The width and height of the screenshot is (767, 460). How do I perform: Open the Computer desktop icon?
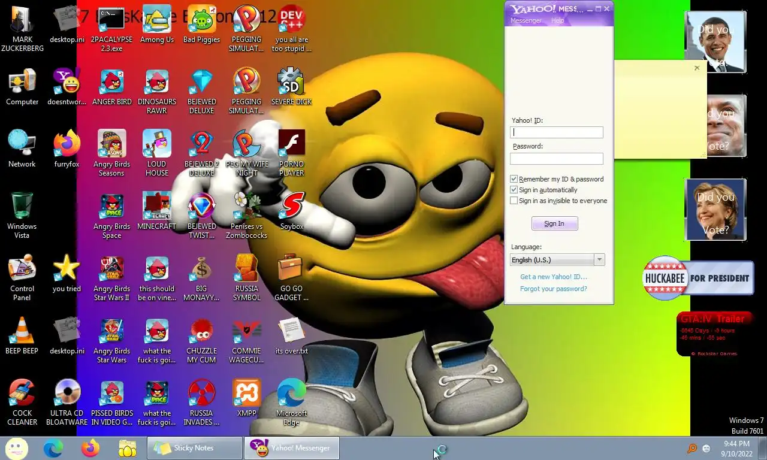click(x=22, y=81)
